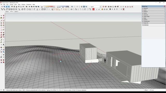Pick the Rotate tool
166x93 pixels.
pyautogui.click(x=1, y=35)
